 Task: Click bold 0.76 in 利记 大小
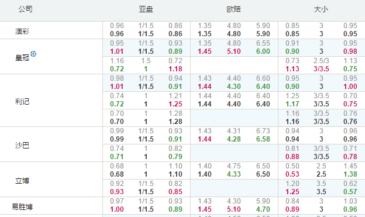[x=350, y=122]
